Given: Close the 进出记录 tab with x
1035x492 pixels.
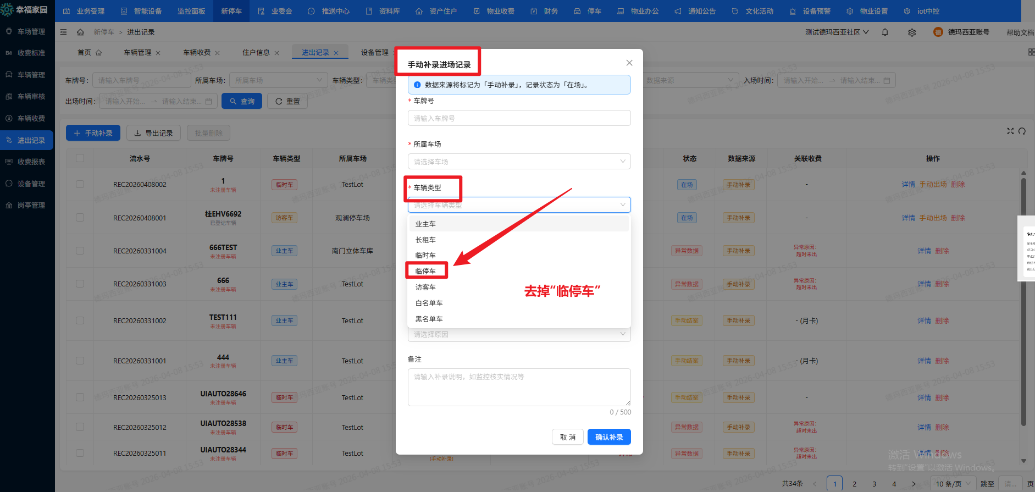Looking at the screenshot, I should click(x=336, y=53).
